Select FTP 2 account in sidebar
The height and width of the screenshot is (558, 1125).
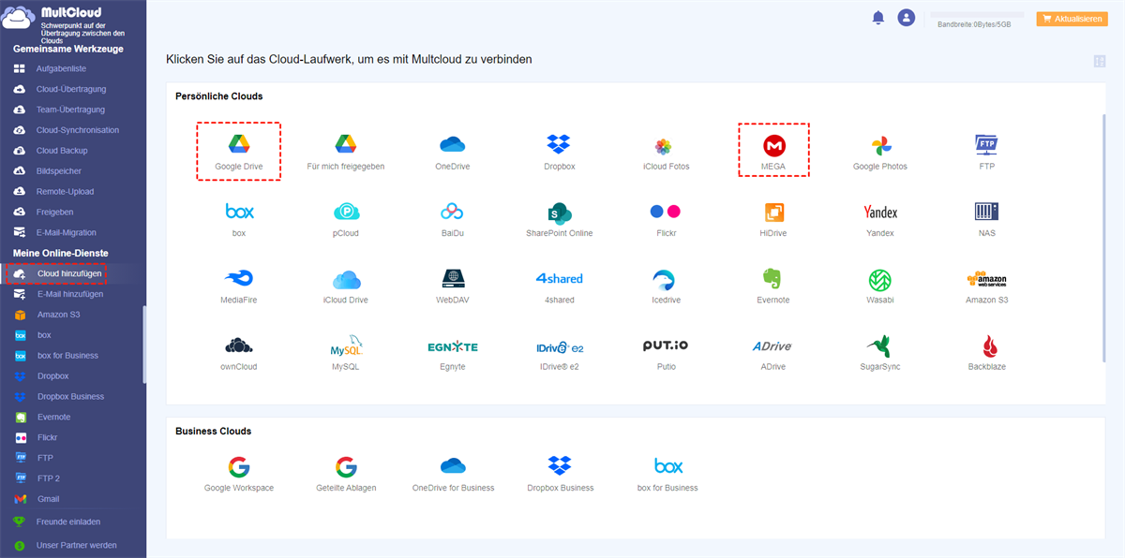pyautogui.click(x=49, y=478)
